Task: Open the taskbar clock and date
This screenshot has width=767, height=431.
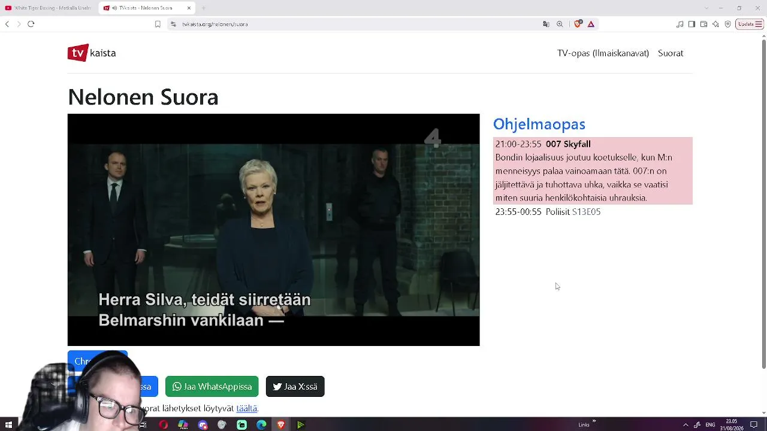Action: (x=732, y=425)
